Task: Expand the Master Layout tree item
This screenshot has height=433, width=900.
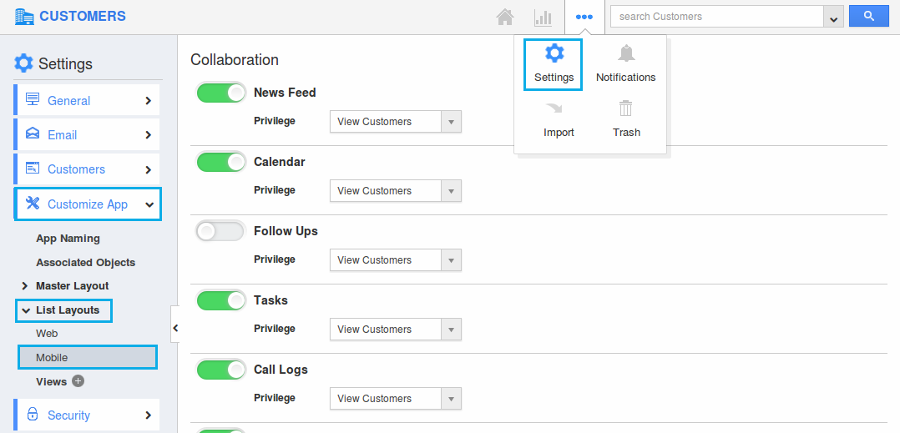Action: (25, 286)
